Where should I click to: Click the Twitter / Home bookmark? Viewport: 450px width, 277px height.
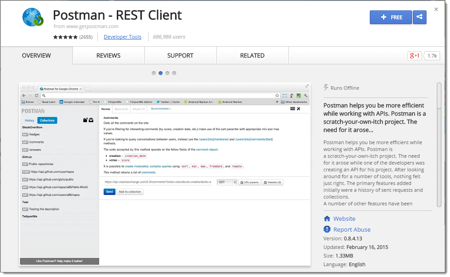click(x=168, y=102)
